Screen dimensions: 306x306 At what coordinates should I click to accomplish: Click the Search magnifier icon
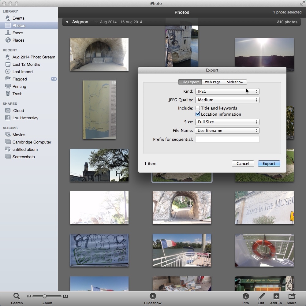(17, 296)
